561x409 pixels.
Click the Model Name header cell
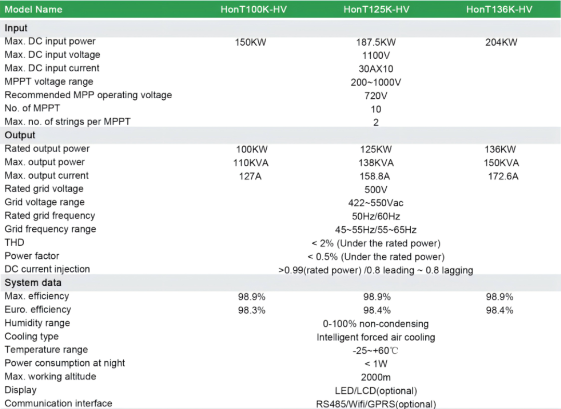pyautogui.click(x=33, y=10)
